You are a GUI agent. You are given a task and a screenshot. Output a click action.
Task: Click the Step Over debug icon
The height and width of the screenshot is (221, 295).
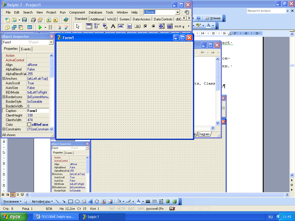66,27
